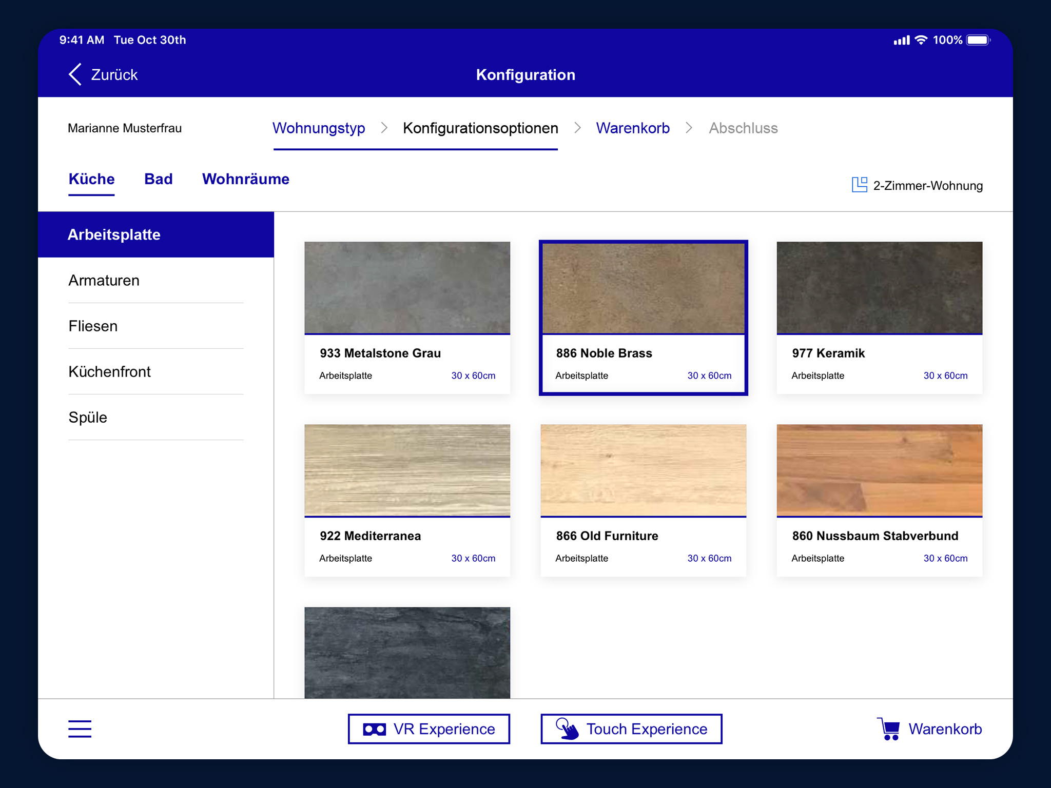Viewport: 1051px width, 788px height.
Task: Click the touch hand pointer icon
Action: point(567,729)
